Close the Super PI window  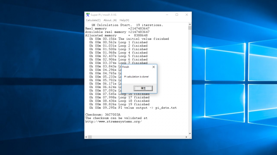[x=187, y=15]
